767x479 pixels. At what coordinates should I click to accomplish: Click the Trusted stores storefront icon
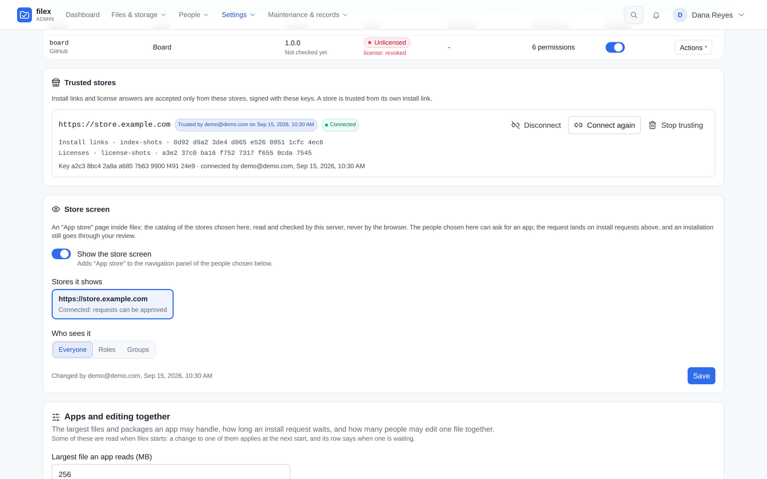pyautogui.click(x=56, y=83)
